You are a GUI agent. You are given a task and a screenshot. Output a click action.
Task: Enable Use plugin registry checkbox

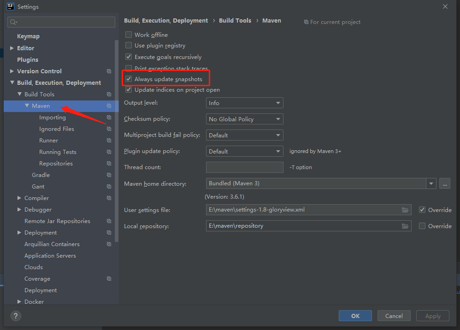[129, 45]
